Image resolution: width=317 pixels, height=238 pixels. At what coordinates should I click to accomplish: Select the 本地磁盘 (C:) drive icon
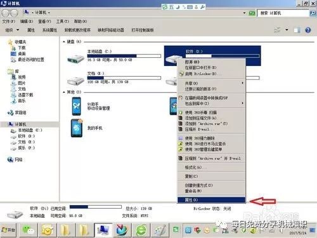pyautogui.click(x=75, y=58)
